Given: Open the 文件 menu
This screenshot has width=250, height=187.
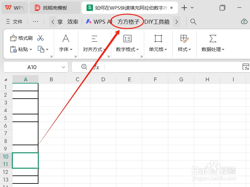Looking at the screenshot, I should coord(14,22).
